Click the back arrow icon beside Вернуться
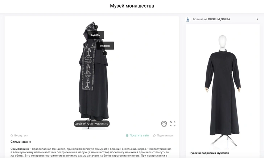Screen dimensions: 264x158 click(x=12, y=136)
